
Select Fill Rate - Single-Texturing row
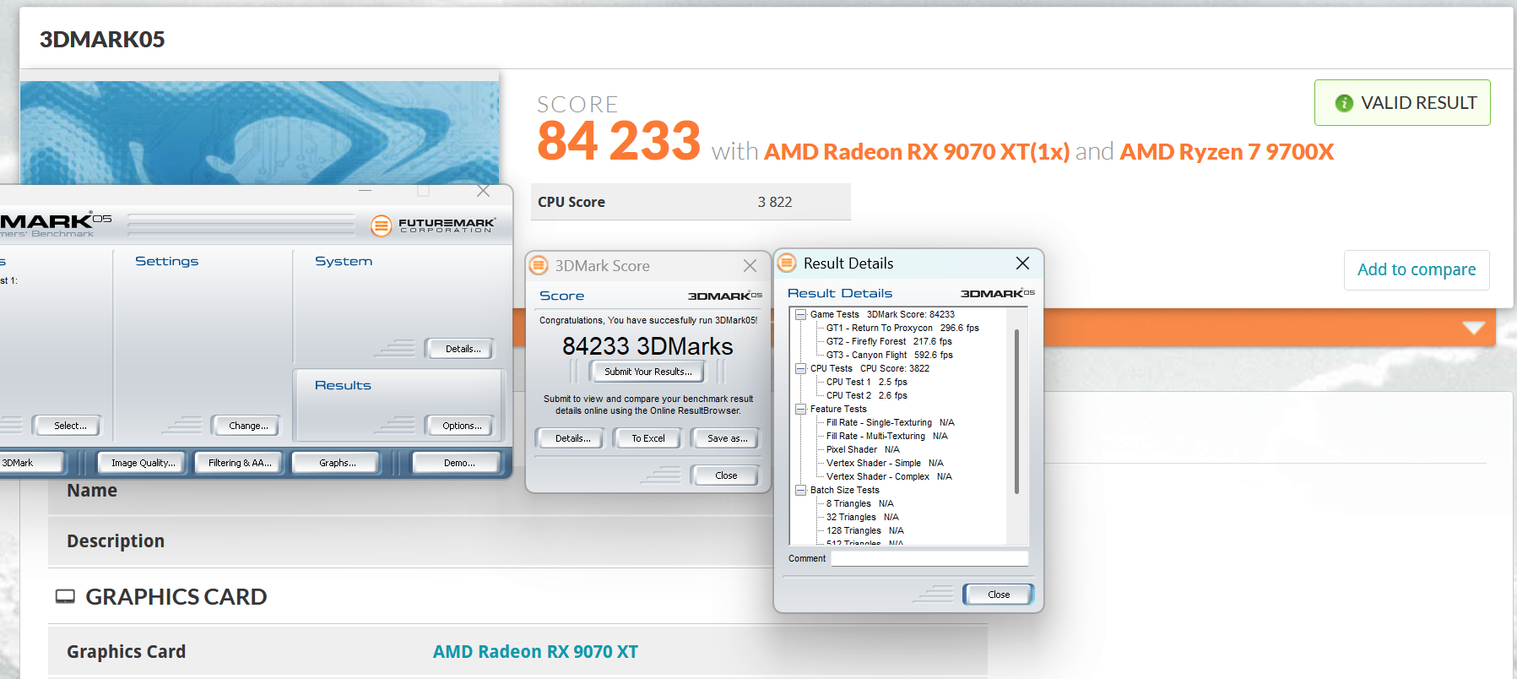click(x=890, y=422)
